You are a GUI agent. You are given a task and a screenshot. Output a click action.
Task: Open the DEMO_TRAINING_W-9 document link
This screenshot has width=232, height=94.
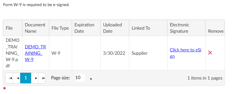coord(35,53)
